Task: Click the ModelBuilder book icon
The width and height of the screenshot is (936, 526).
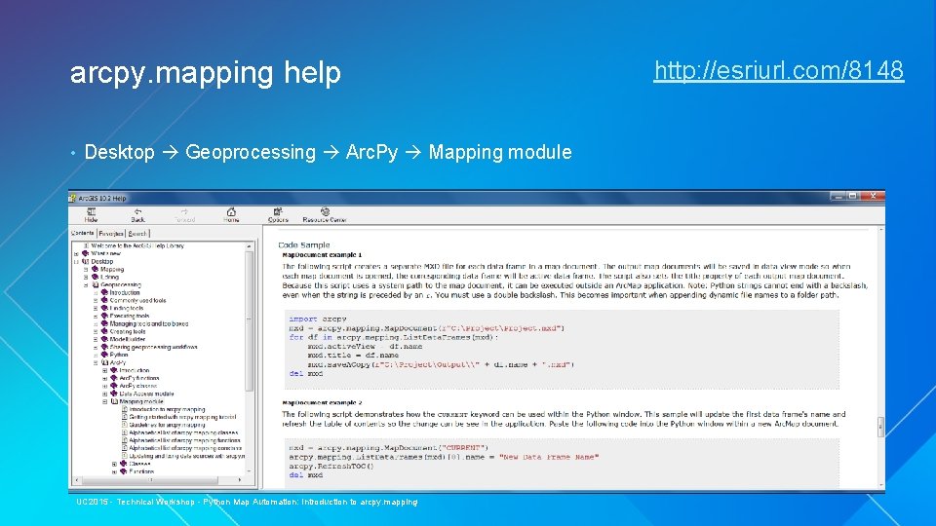Action: (104, 339)
